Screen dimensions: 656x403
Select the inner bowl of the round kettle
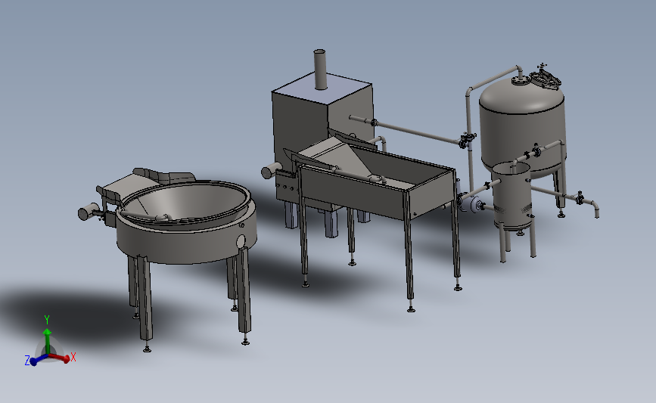pyautogui.click(x=188, y=202)
